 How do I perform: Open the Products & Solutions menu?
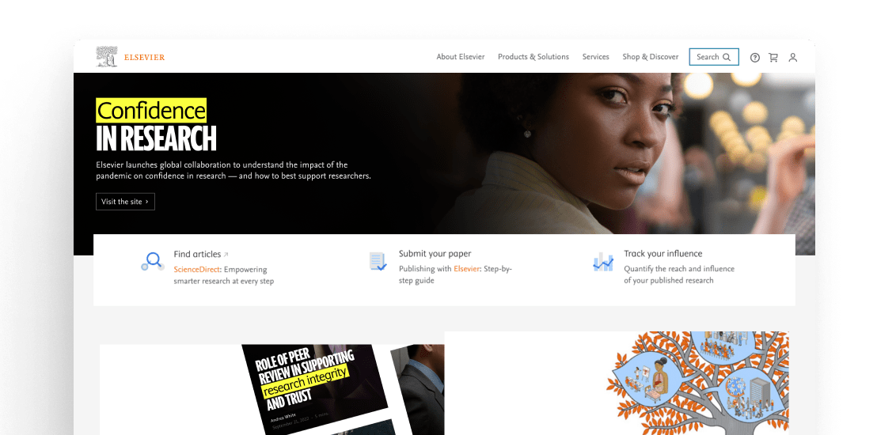[x=533, y=57]
